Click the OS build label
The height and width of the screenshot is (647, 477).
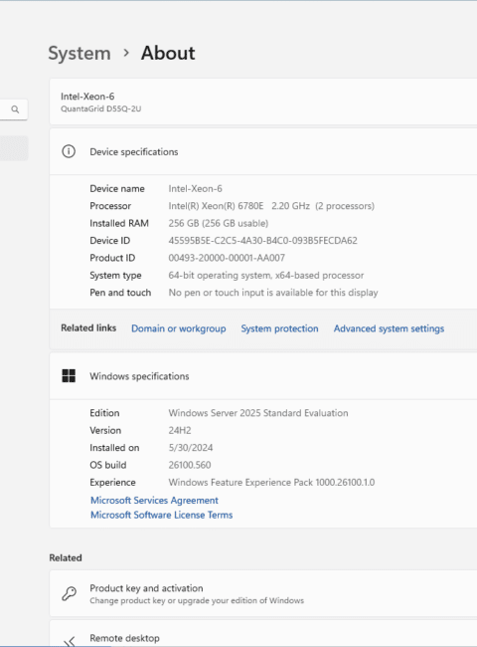[108, 465]
